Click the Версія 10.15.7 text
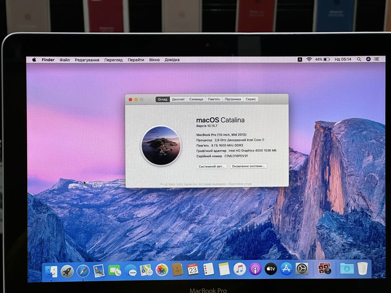The height and width of the screenshot is (293, 391). coord(207,126)
